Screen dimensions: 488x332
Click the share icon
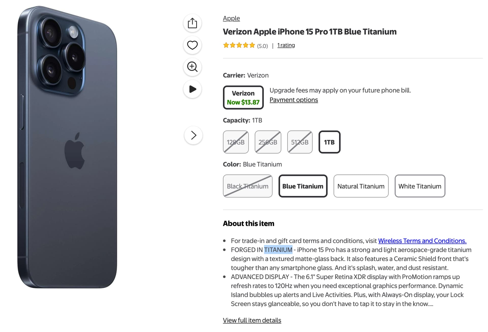click(x=192, y=23)
